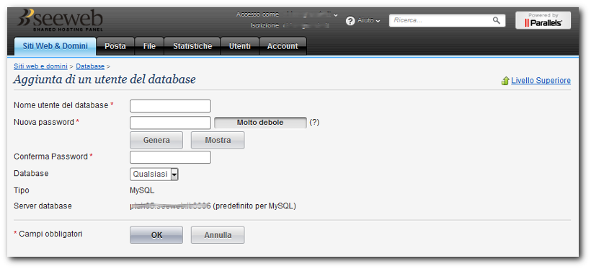Viewport: 591px width, 269px height.
Task: Cancel with the Annulla button
Action: (x=218, y=235)
